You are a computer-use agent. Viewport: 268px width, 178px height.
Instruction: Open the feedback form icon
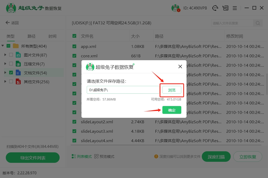tap(225, 8)
